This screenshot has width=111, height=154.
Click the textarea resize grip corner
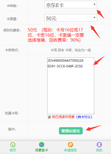(x=93, y=113)
